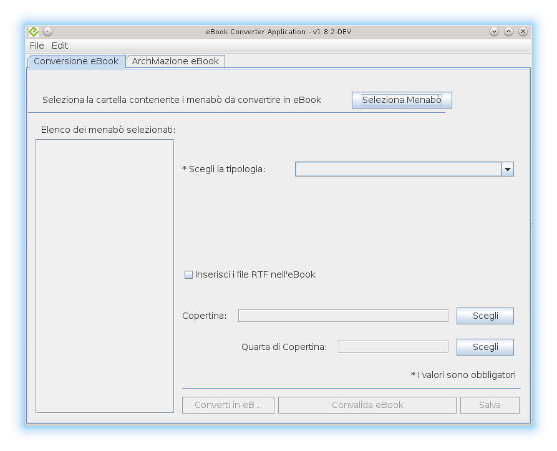
Task: Focus the Copertina path field
Action: [343, 316]
